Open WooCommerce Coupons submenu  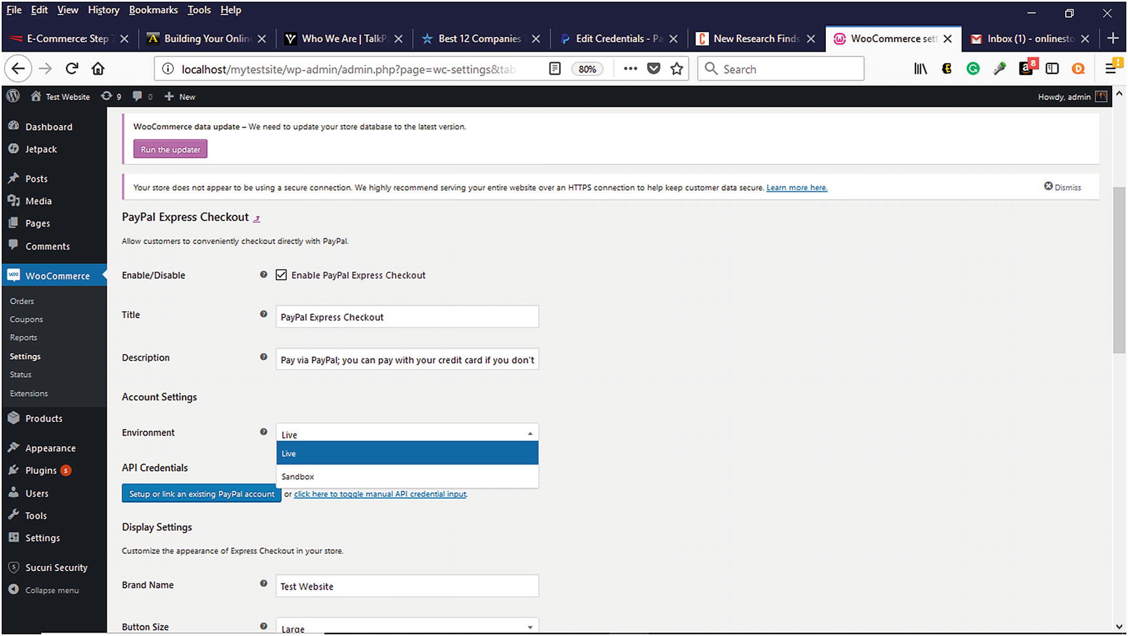click(26, 319)
